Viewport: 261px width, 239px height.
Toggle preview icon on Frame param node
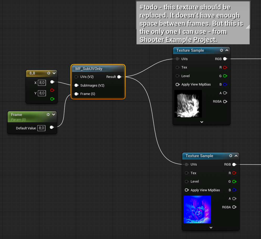pyautogui.click(x=48, y=115)
